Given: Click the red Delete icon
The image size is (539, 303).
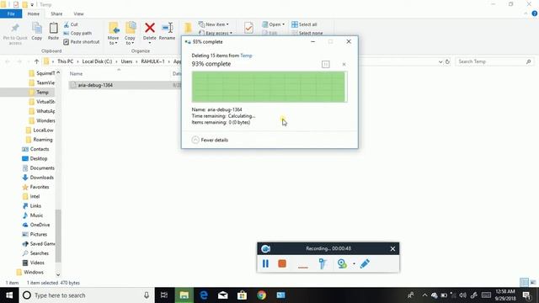Looking at the screenshot, I should (x=150, y=28).
